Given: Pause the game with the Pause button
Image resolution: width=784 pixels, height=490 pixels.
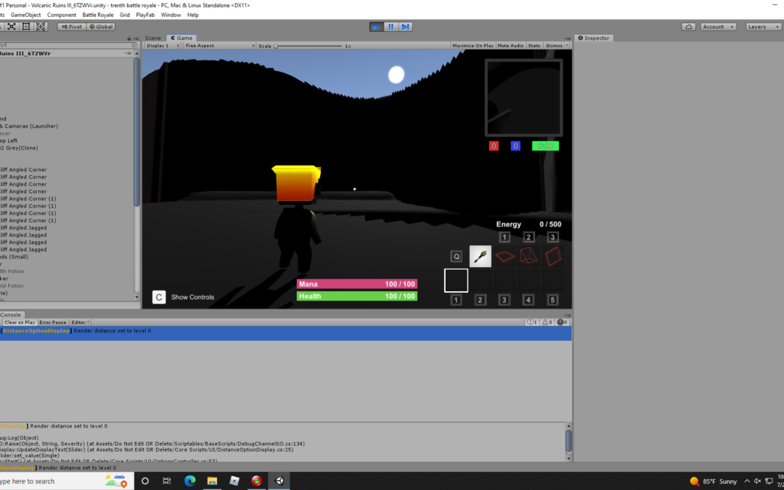Looking at the screenshot, I should 391,27.
